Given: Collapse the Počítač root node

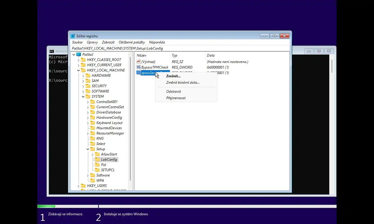Looking at the screenshot, I should coord(74,55).
